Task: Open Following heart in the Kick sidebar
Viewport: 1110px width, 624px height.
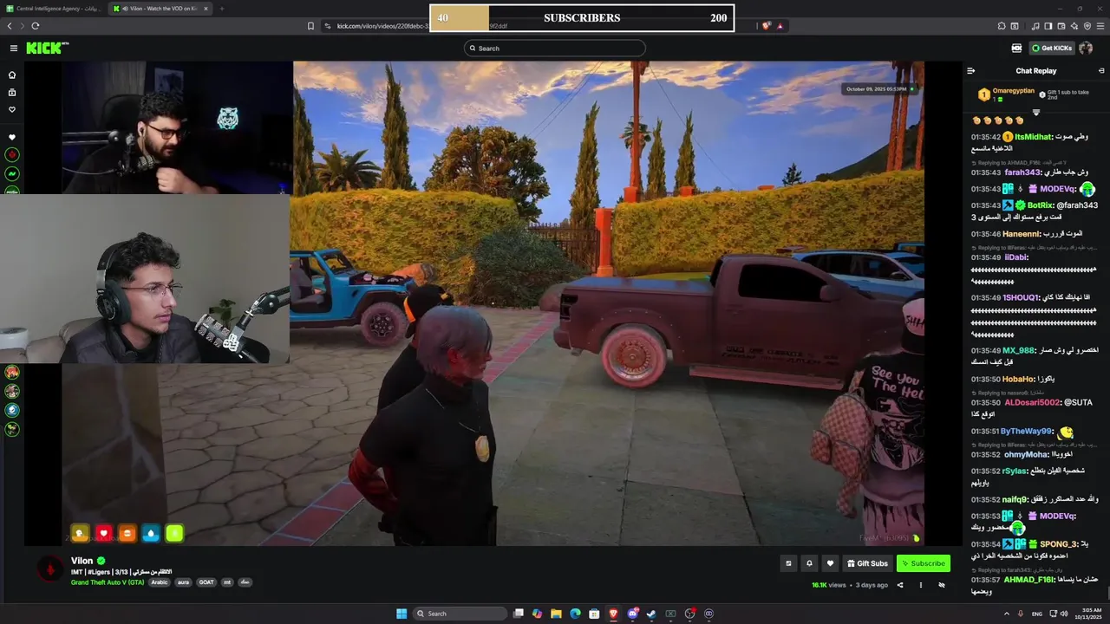Action: click(x=12, y=110)
